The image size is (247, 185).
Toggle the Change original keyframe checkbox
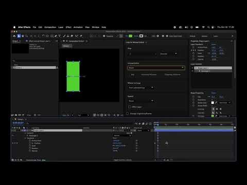click(128, 114)
